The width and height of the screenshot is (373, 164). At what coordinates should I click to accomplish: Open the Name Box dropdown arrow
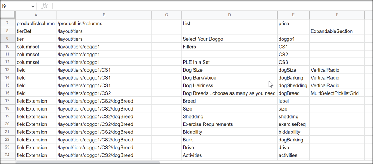[x=33, y=7]
